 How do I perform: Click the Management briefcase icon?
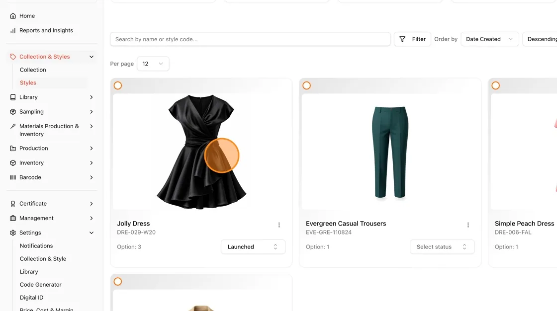pos(13,218)
